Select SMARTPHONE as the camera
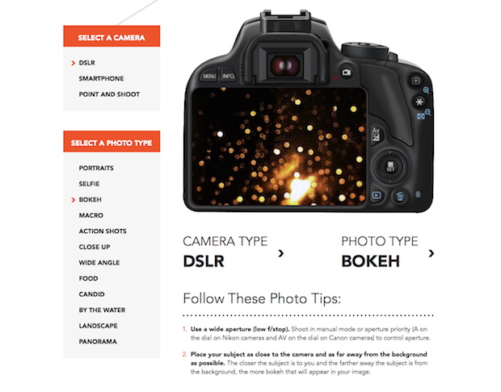 (101, 78)
